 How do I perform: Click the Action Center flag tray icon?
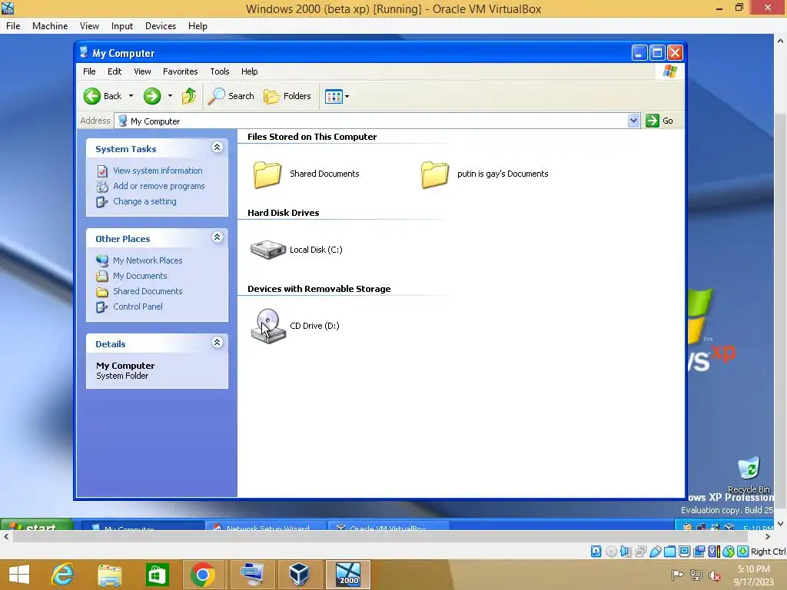coord(677,575)
